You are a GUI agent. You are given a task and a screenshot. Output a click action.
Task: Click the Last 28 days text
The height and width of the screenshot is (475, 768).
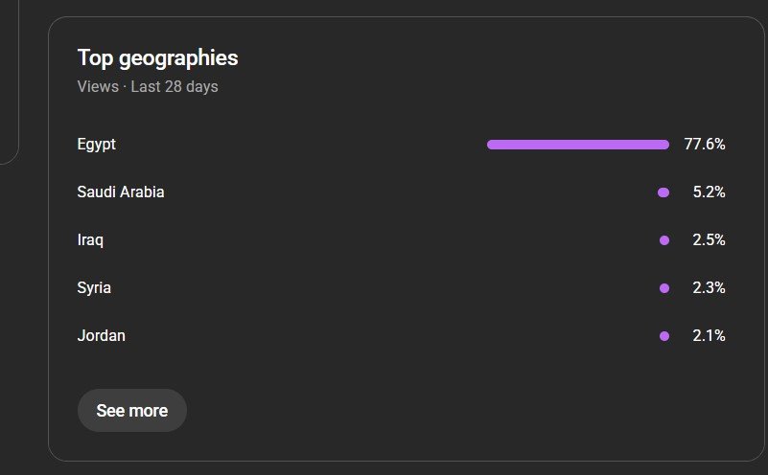point(175,87)
